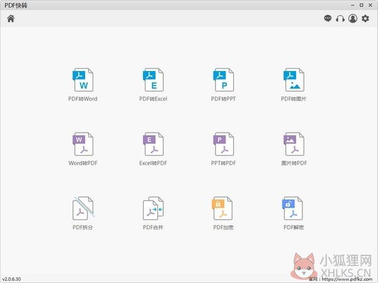This screenshot has height=283, width=378.
Task: Open the image to PDF converter icon
Action: click(x=294, y=144)
